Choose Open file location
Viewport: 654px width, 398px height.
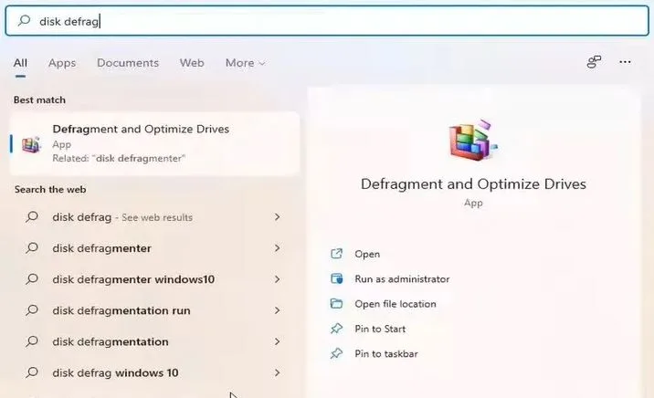pyautogui.click(x=396, y=304)
